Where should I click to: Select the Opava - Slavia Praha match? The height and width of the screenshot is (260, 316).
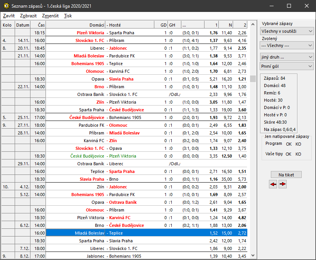[x=147, y=79]
